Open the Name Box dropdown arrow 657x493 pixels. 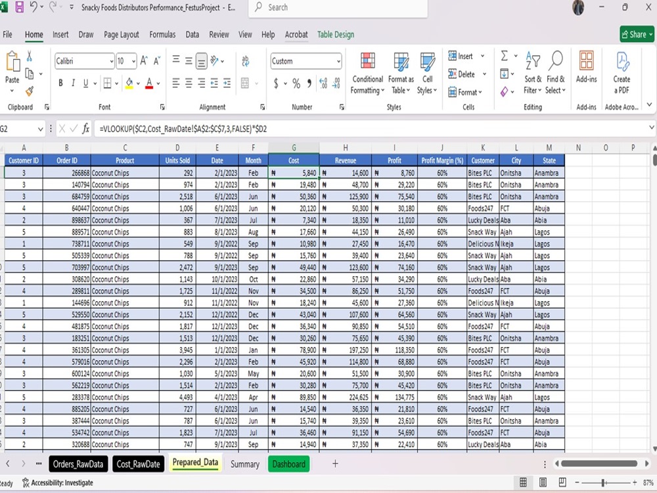point(40,129)
